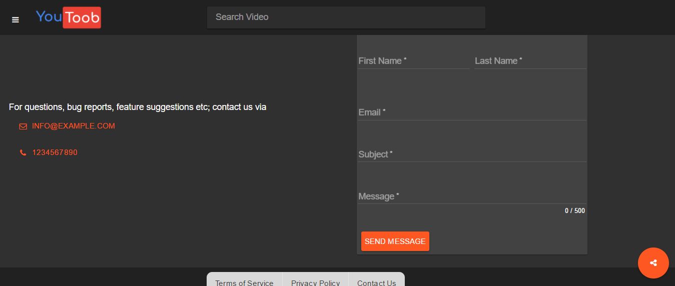
Task: Click the INFO@EXAMPLE.COM email link
Action: pos(74,126)
